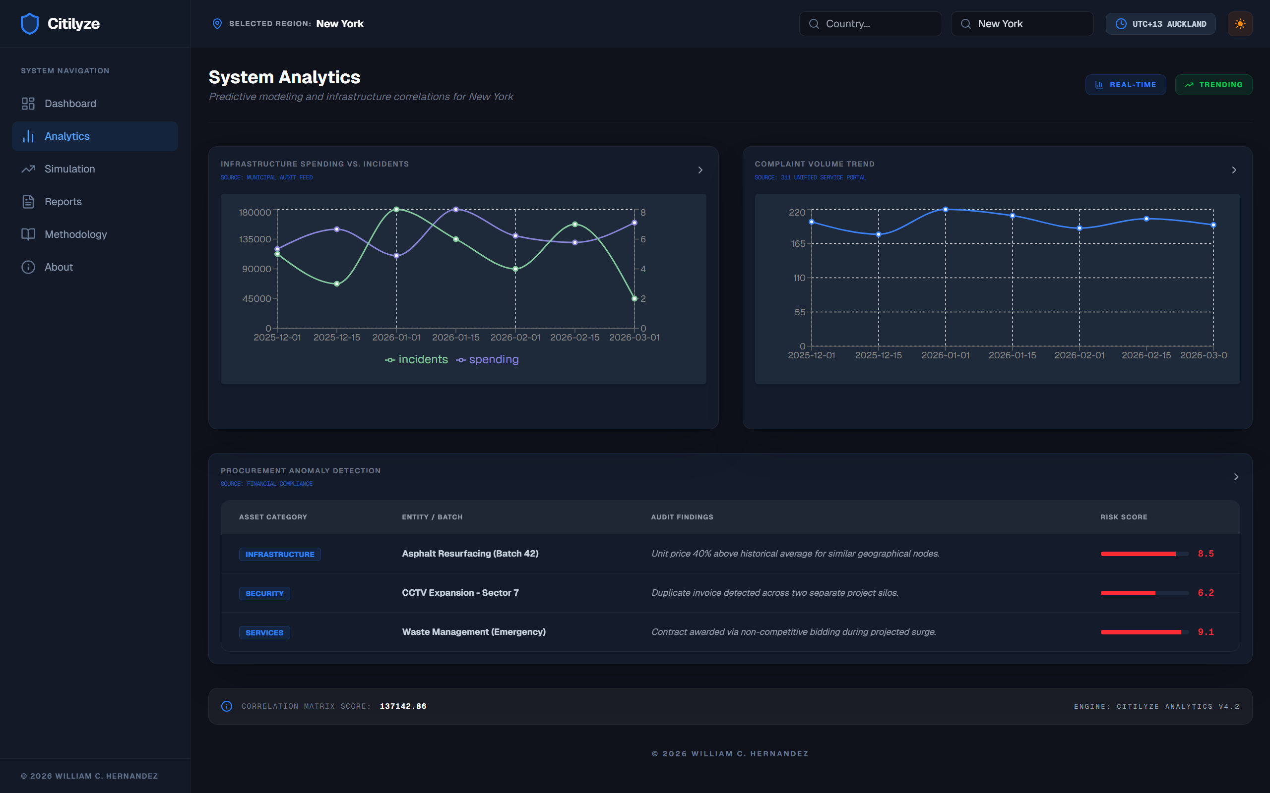Viewport: 1270px width, 793px height.
Task: Toggle the Real-Time mode button
Action: (x=1125, y=84)
